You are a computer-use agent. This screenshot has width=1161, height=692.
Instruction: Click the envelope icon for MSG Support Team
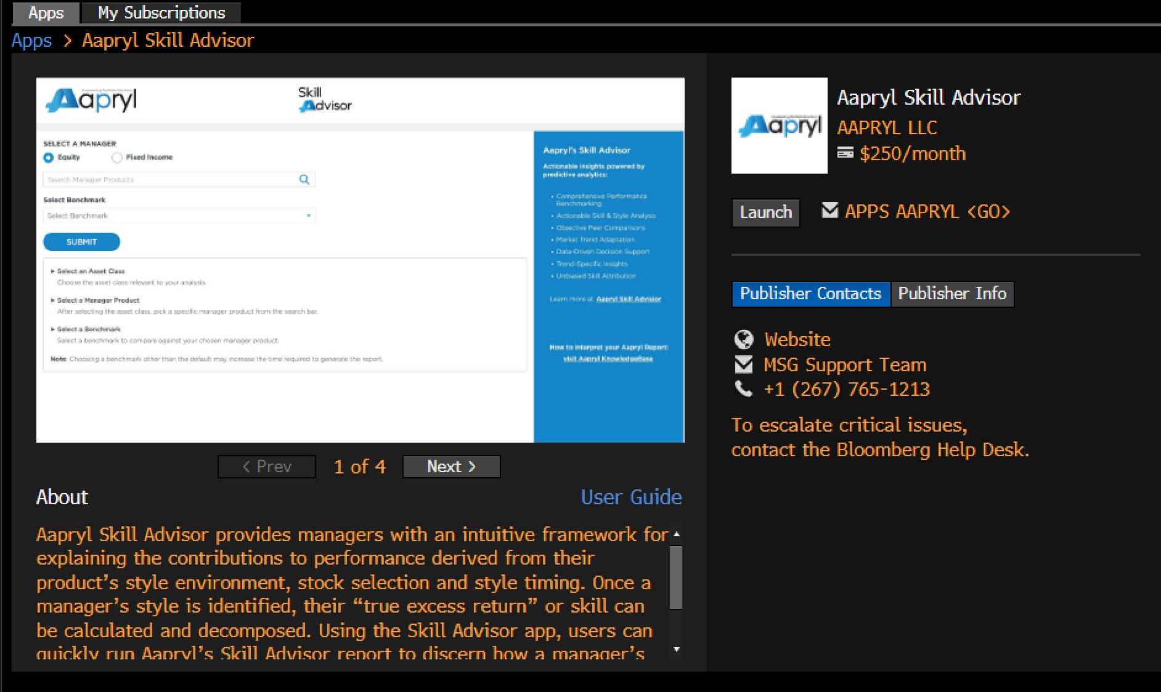tap(744, 364)
